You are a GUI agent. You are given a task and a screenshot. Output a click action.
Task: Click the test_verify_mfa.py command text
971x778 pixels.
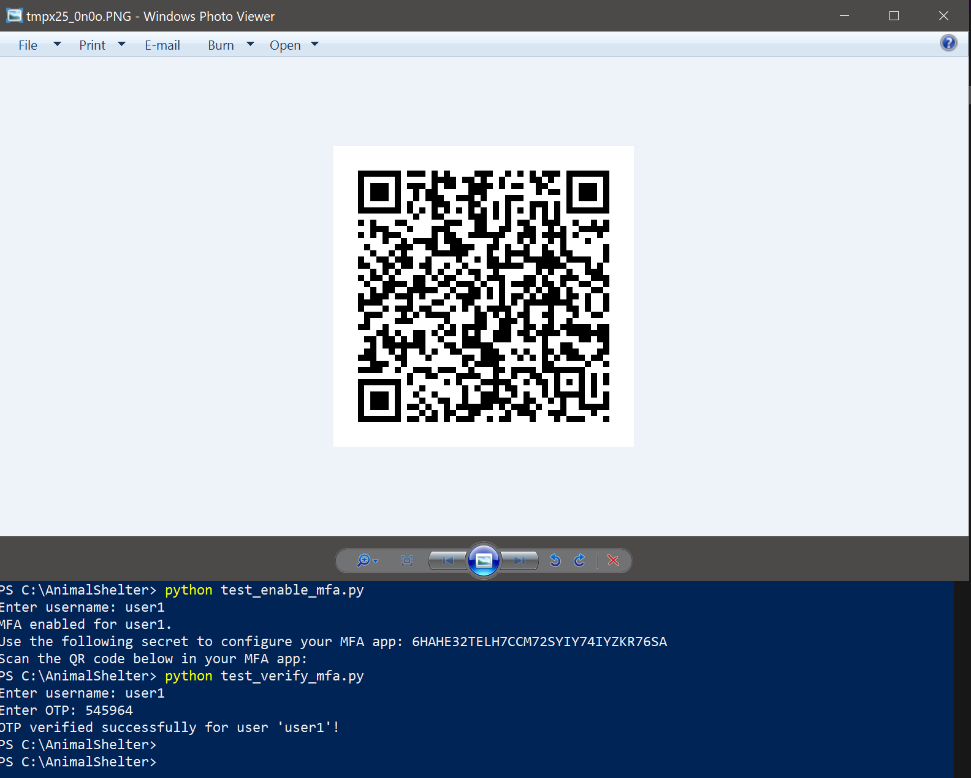point(292,676)
